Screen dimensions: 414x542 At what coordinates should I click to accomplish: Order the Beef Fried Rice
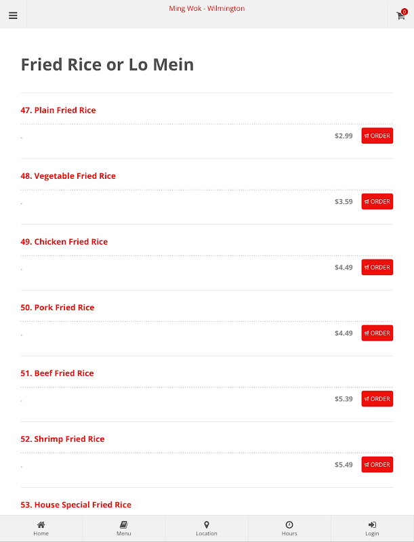coord(377,398)
